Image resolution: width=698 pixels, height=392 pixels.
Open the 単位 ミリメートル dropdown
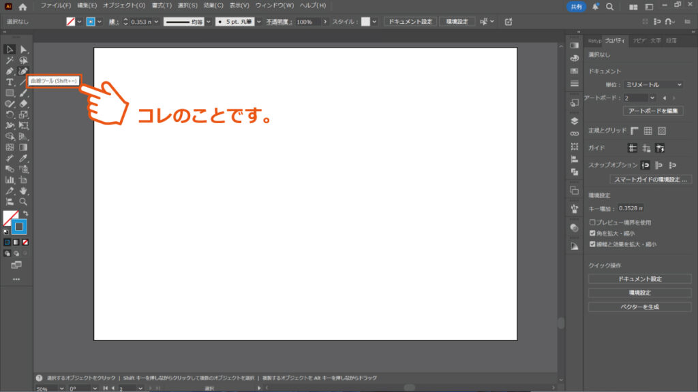coord(652,84)
